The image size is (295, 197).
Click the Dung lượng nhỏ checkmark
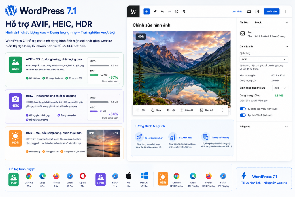point(59,115)
